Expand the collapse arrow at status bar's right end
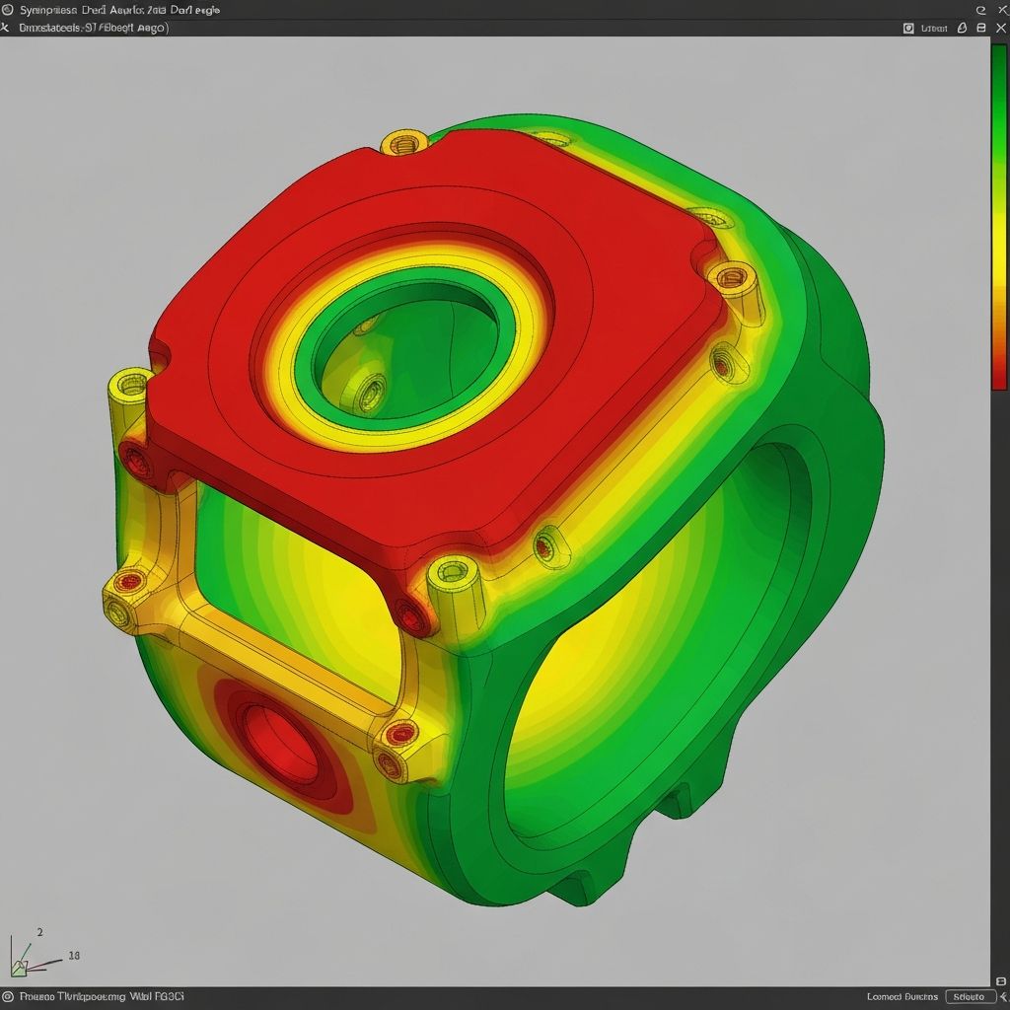This screenshot has width=1010, height=1010. 1003,997
